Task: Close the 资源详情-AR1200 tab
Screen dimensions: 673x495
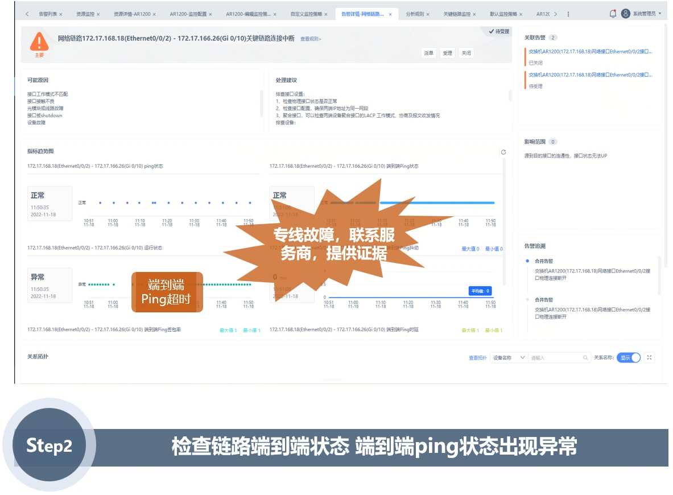Action: [x=155, y=14]
